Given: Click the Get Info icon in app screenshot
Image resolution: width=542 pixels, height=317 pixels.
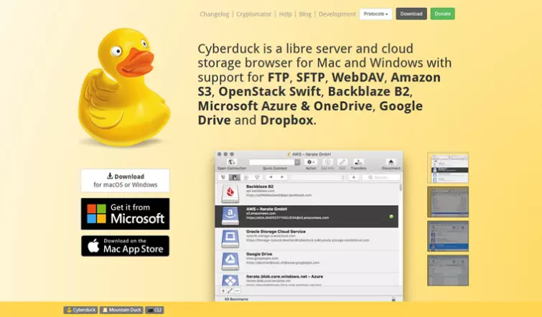Looking at the screenshot, I should click(327, 162).
